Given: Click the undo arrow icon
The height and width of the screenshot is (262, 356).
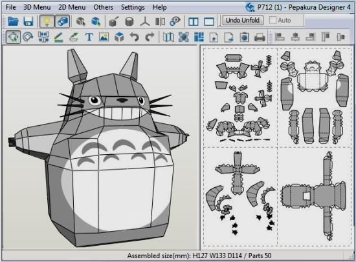Looking at the screenshot, I should pos(135,37).
